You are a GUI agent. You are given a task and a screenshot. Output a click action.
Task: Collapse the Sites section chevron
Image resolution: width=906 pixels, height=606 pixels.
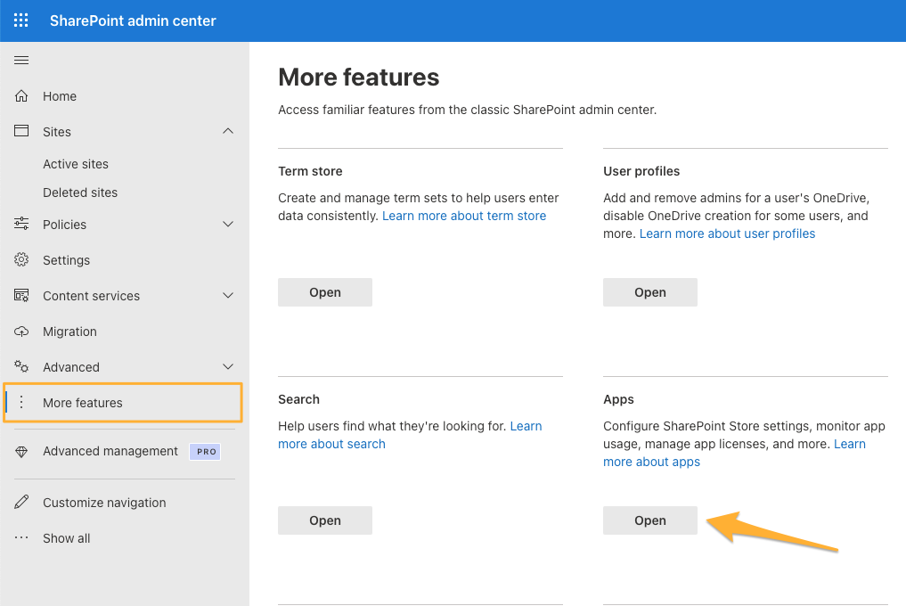click(228, 131)
